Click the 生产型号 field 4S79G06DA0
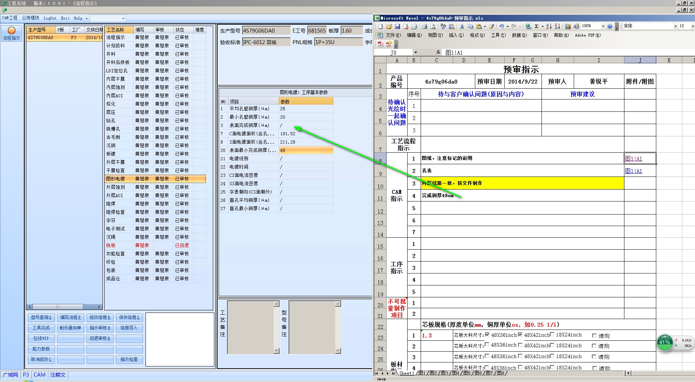 tap(266, 31)
